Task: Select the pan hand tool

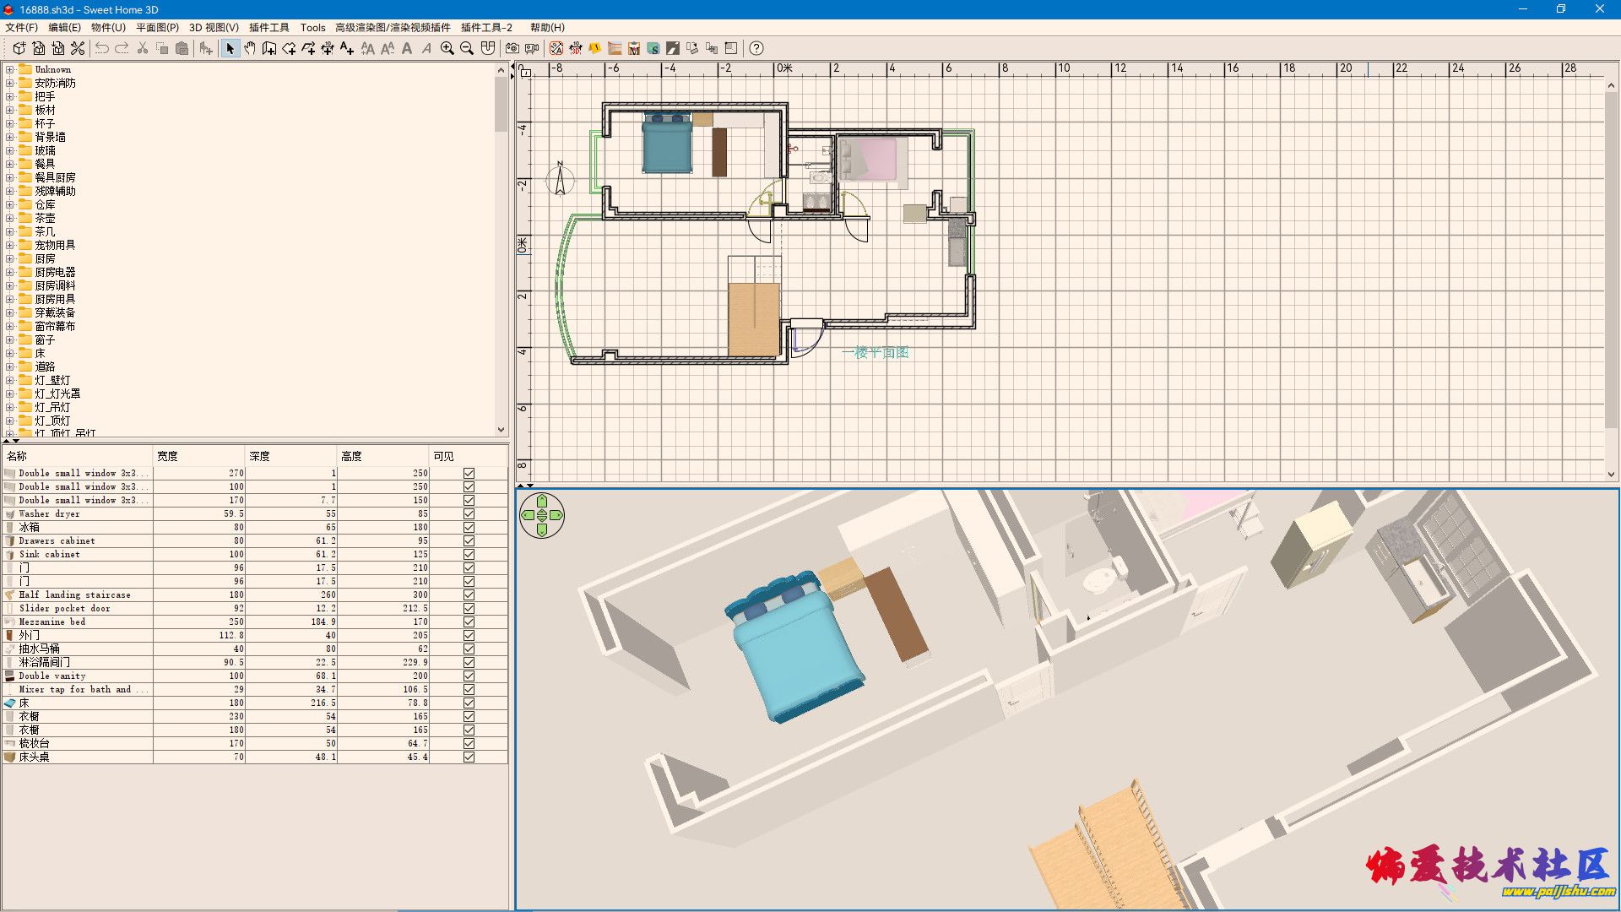Action: 250,48
